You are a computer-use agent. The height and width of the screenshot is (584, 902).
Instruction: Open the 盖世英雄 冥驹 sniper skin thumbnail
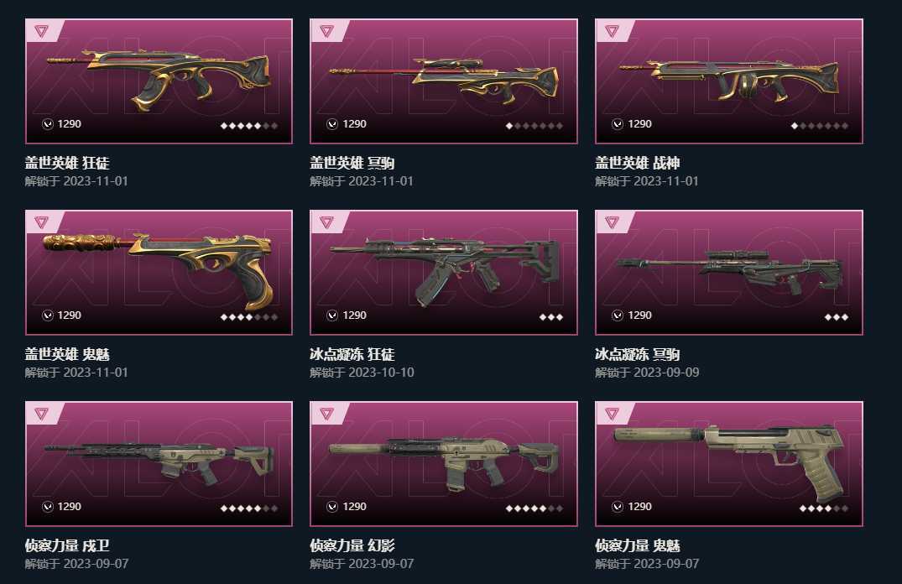[444, 81]
